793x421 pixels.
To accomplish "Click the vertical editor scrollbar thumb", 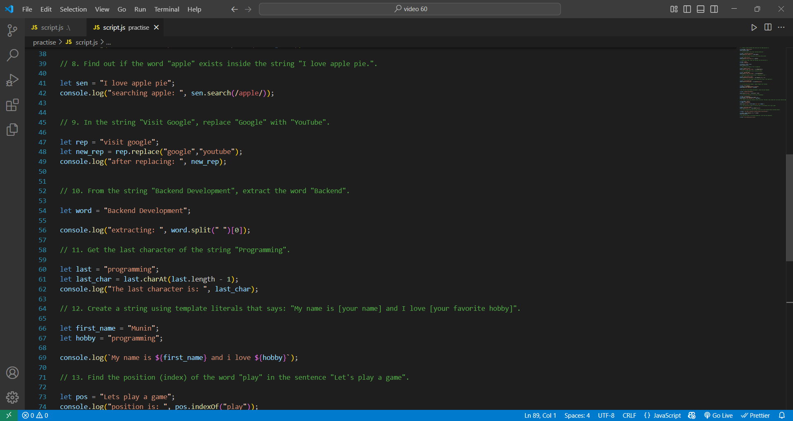I will point(789,208).
